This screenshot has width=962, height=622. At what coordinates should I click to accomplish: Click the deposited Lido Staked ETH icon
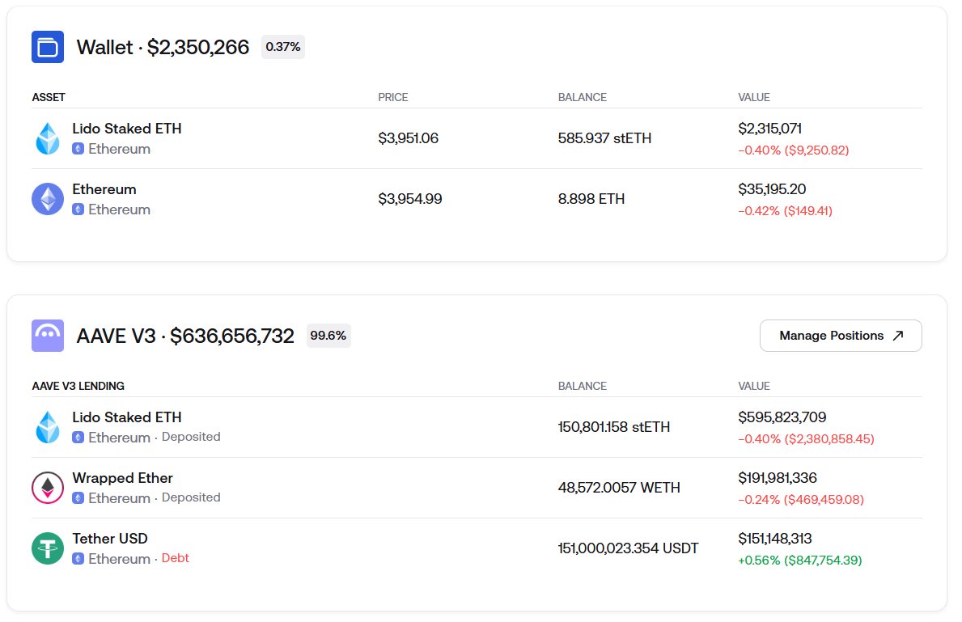click(x=48, y=427)
